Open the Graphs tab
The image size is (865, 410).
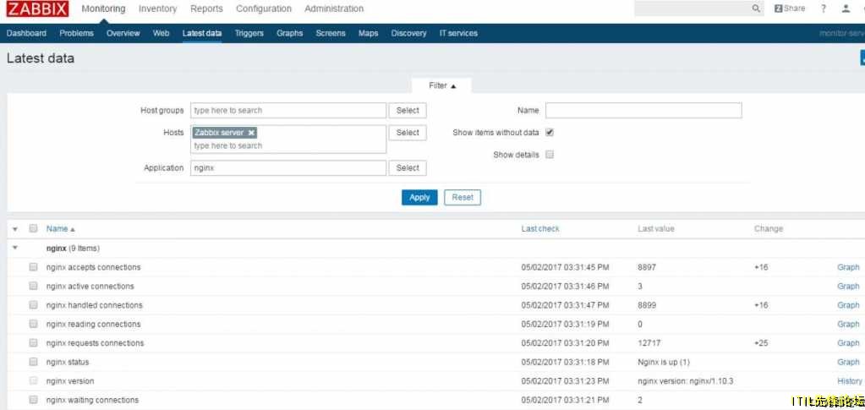[x=290, y=33]
